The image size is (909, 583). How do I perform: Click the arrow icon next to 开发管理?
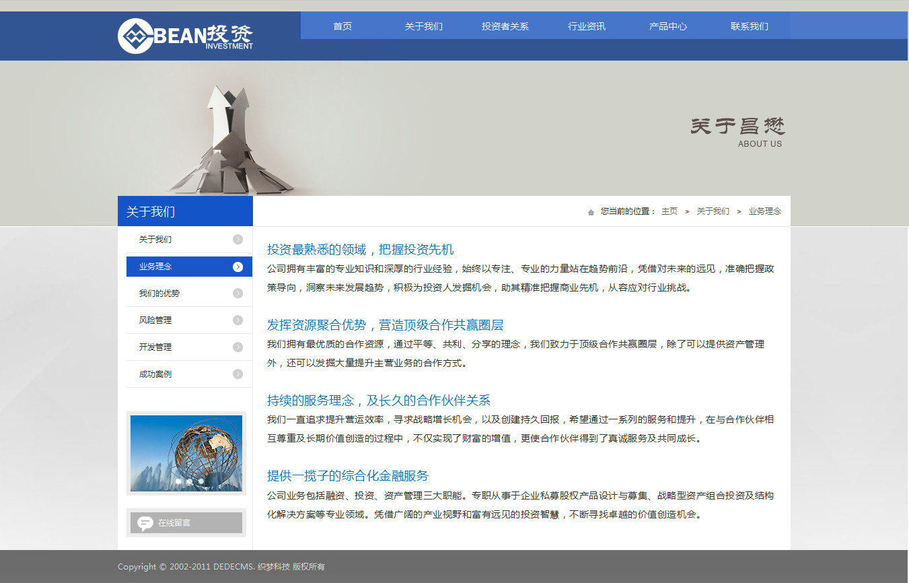[x=238, y=347]
